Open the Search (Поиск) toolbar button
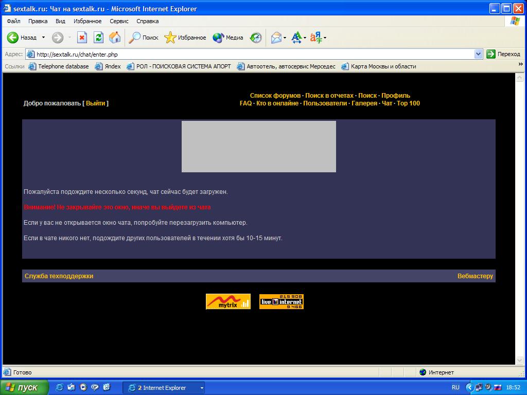The width and height of the screenshot is (527, 395). pos(144,38)
